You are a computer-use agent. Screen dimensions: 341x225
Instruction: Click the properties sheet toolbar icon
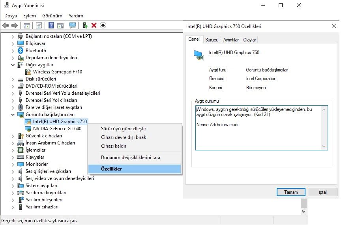tap(39, 25)
